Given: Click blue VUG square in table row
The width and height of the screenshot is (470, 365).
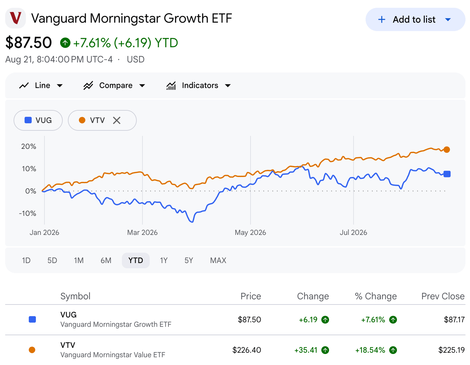Looking at the screenshot, I should (32, 319).
